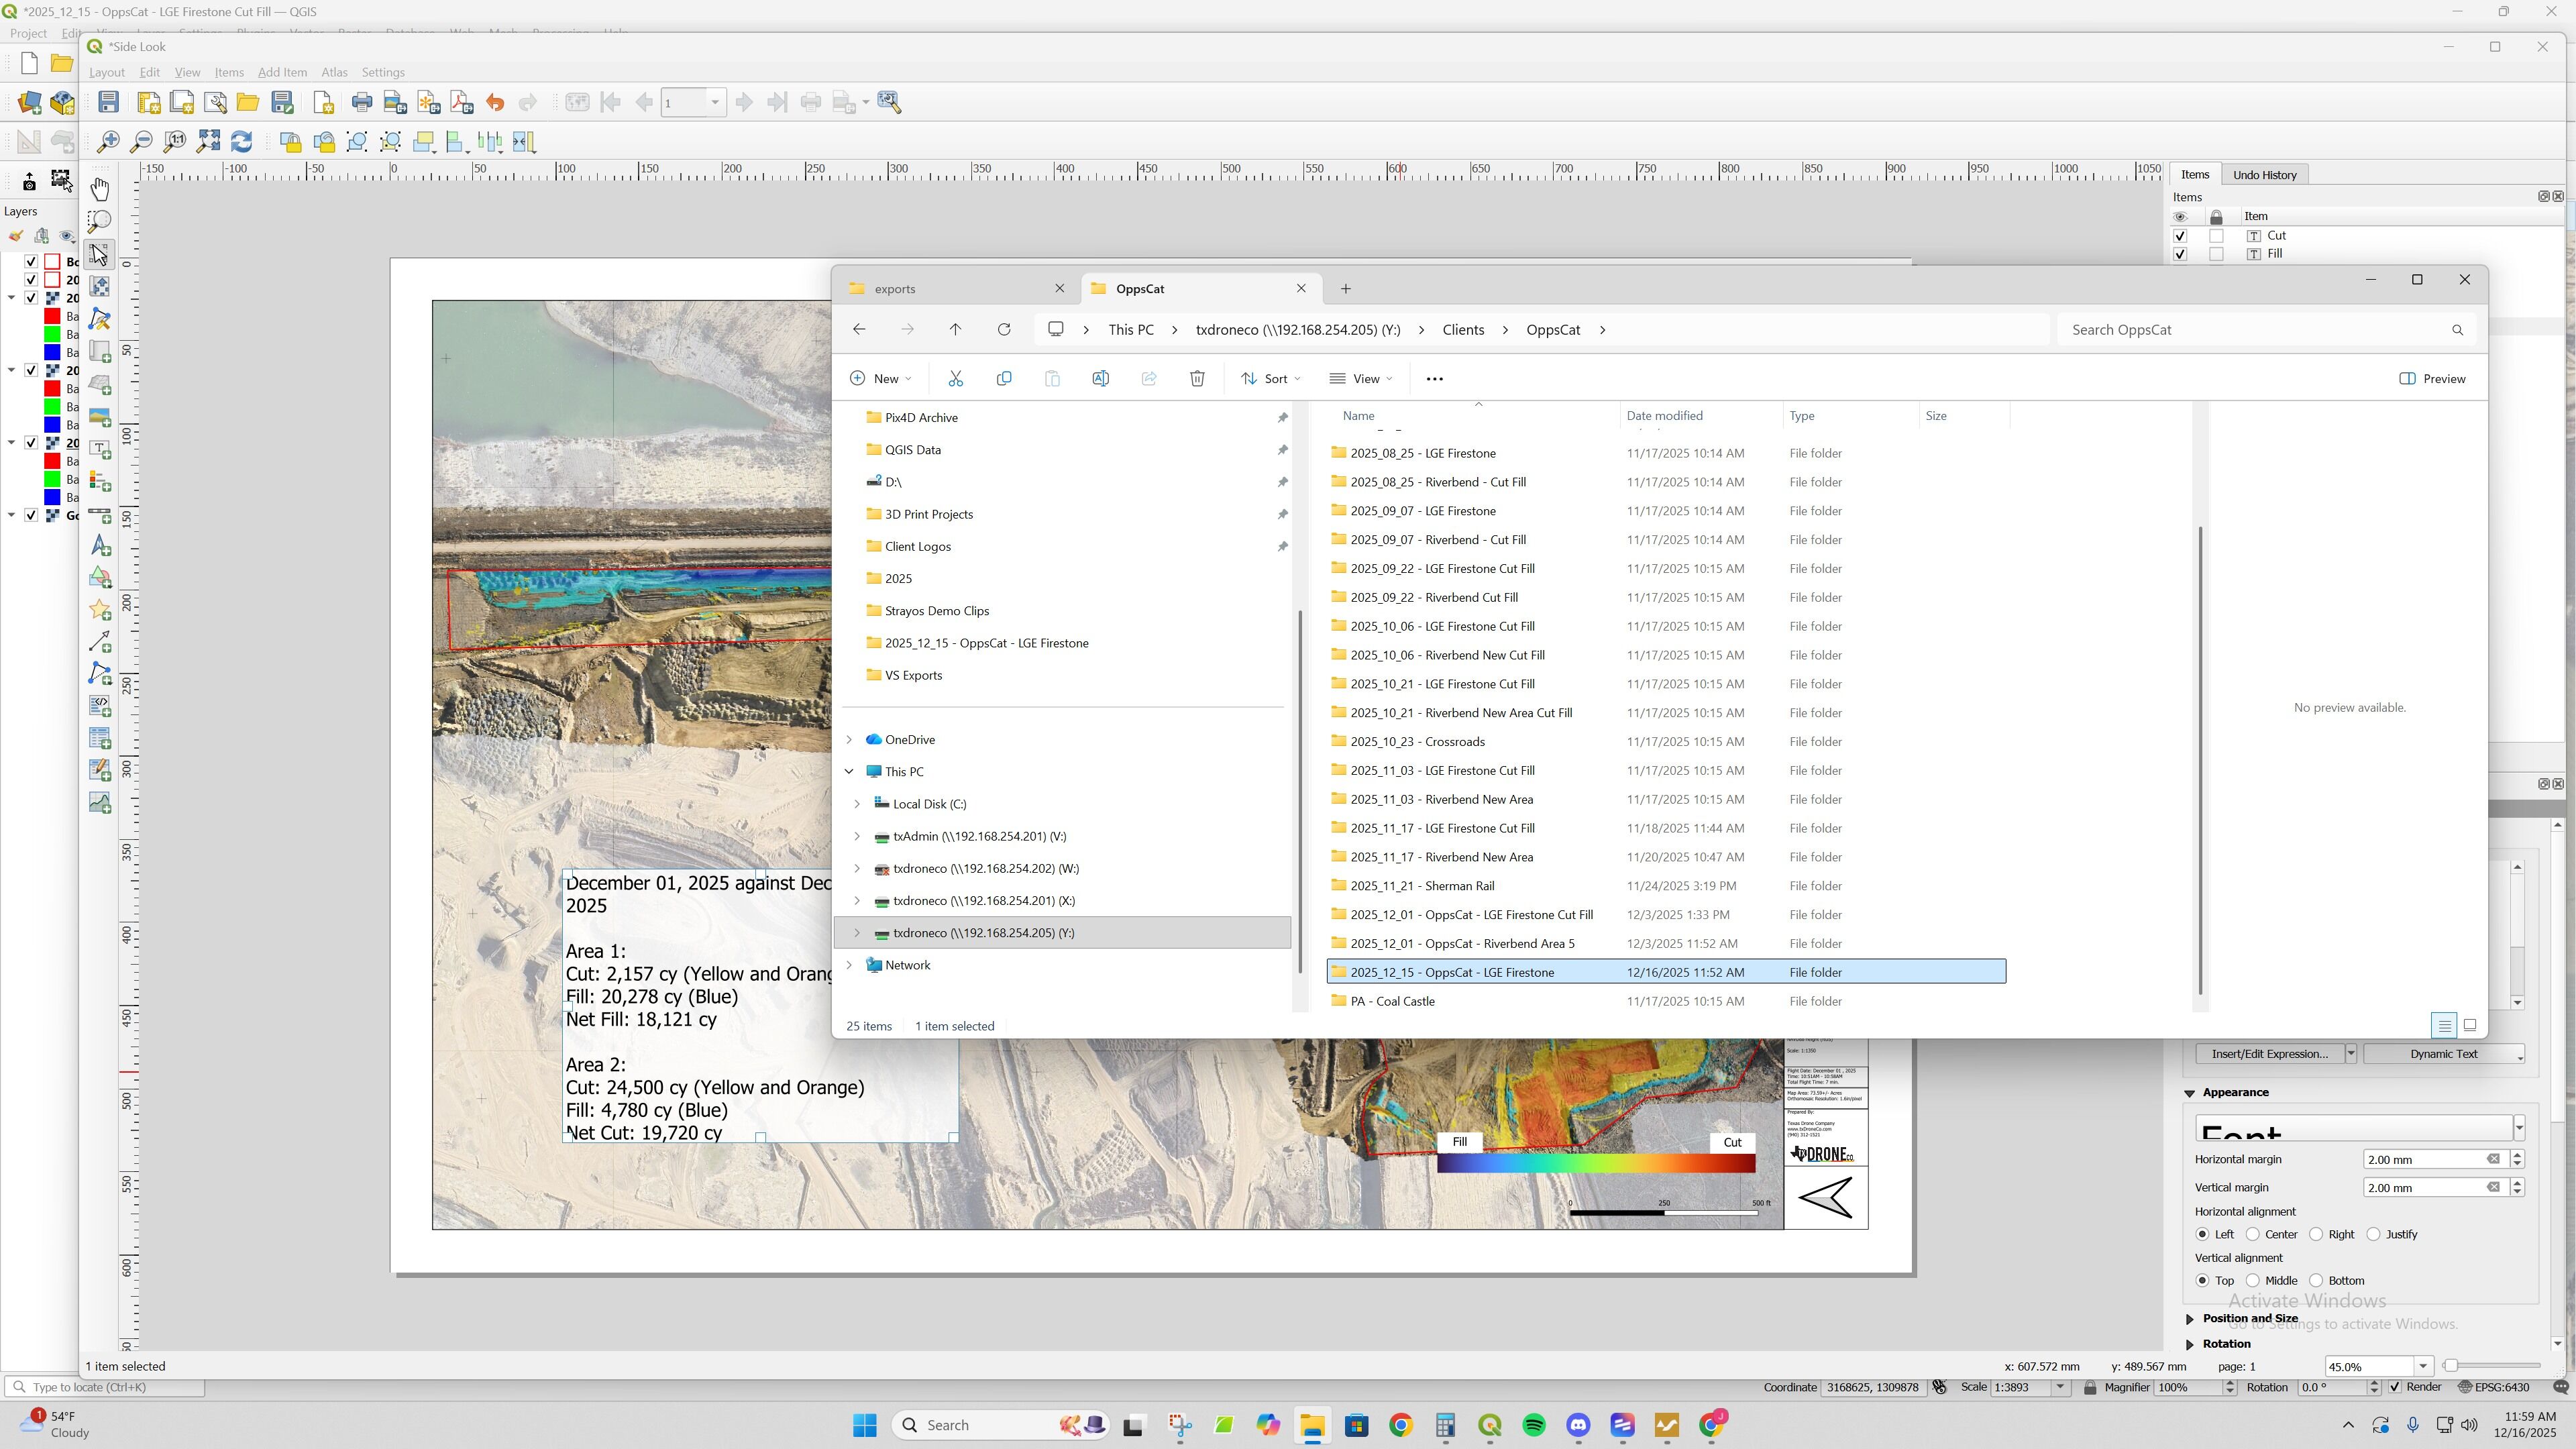2576x1449 pixels.
Task: Collapse the Appearance section
Action: click(x=2190, y=1092)
